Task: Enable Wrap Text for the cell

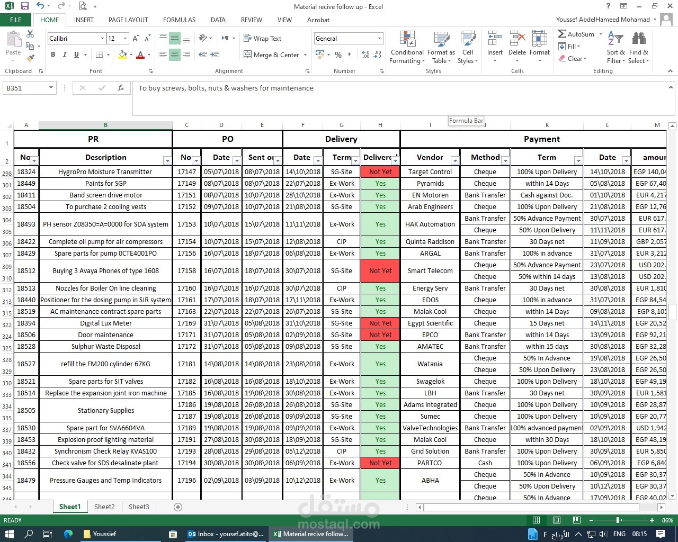Action: coord(262,38)
